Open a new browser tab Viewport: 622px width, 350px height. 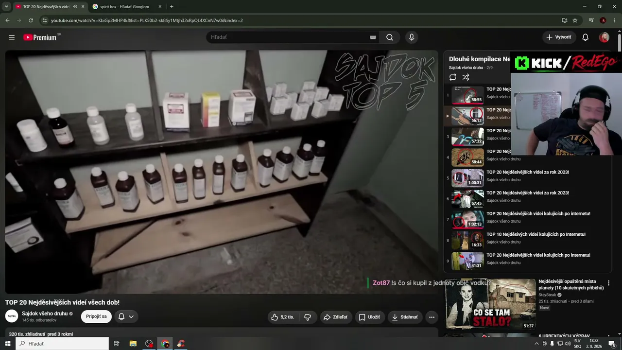click(172, 7)
